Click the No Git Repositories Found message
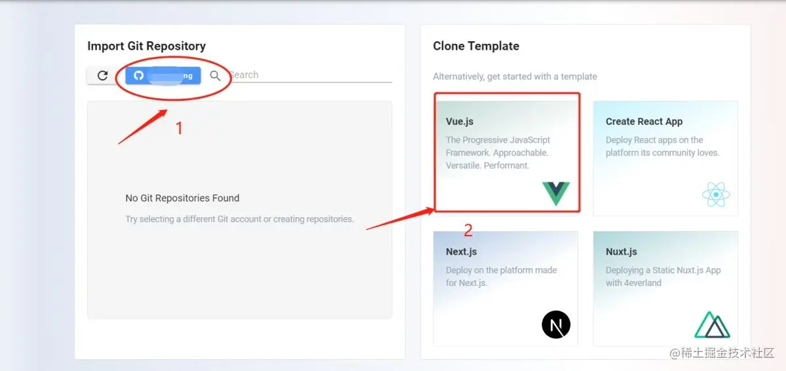 182,198
